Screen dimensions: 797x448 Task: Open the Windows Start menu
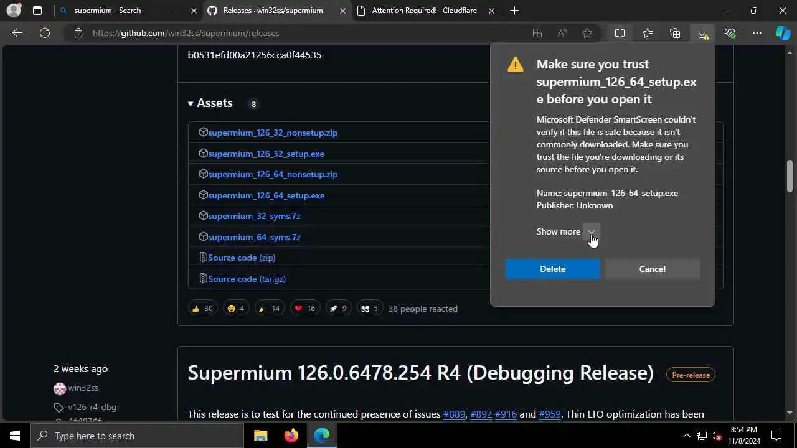click(x=15, y=436)
